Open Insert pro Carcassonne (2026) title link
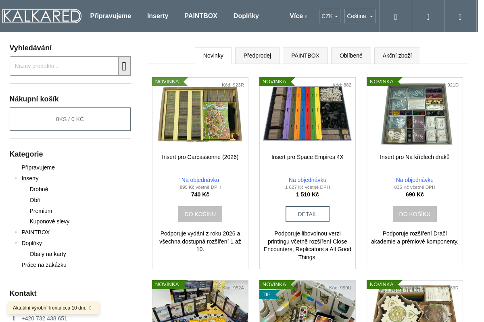Viewport: 484px width, 322px height. click(x=200, y=157)
